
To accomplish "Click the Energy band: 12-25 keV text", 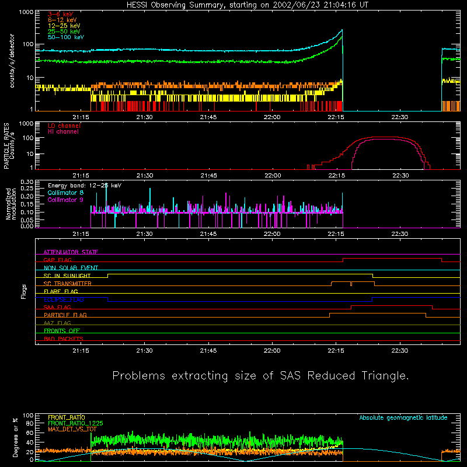I will click(x=85, y=186).
